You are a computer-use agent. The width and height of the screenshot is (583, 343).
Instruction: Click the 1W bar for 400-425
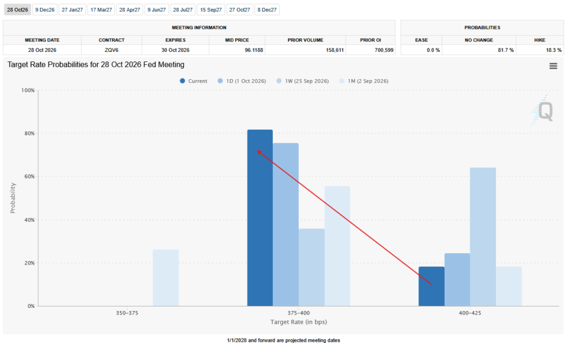[x=483, y=237]
